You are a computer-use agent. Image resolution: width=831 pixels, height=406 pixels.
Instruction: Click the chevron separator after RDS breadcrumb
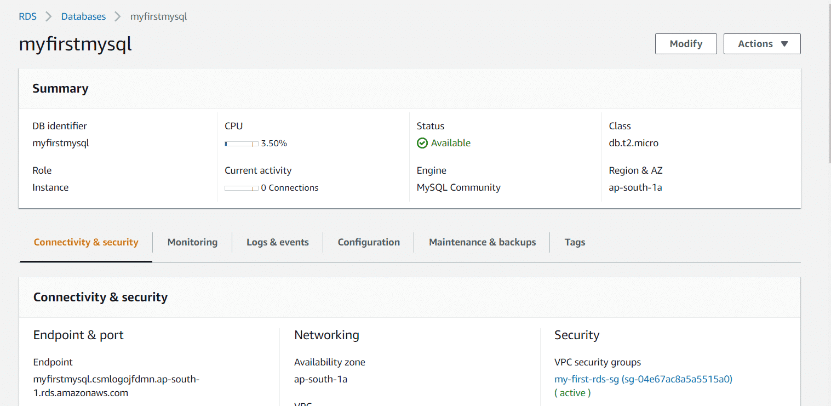49,16
